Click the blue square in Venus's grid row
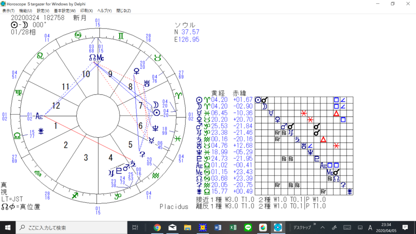Viewport: 416px width, 234px height. (343, 120)
